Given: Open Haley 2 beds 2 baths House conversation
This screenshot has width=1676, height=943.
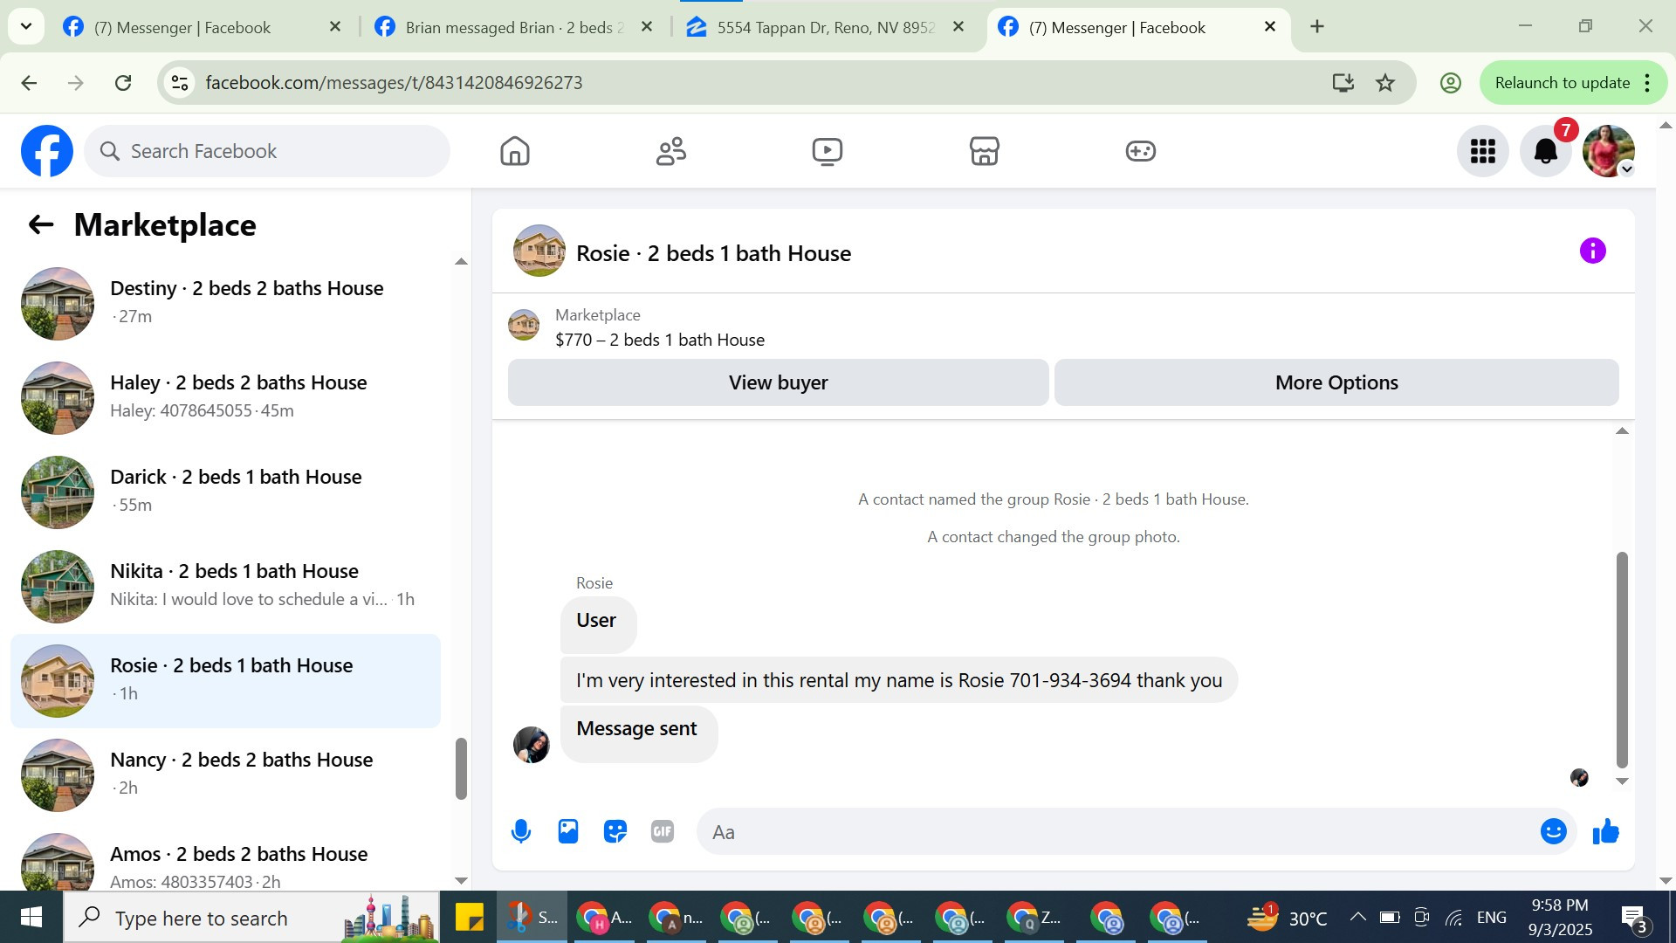Looking at the screenshot, I should coord(225,397).
